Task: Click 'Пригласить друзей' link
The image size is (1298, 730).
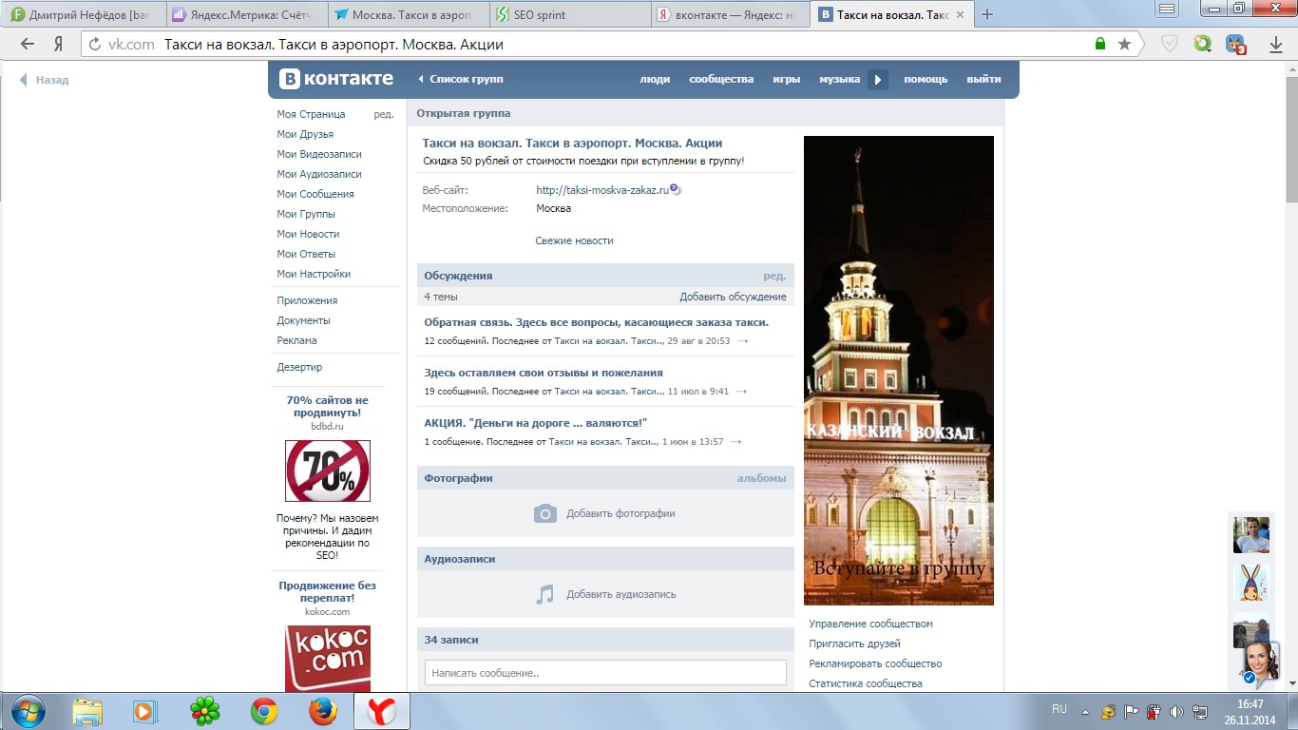Action: tap(854, 644)
